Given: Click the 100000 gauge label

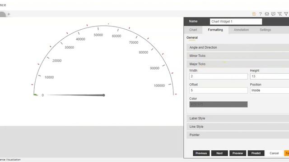Looking at the screenshot, I should pos(159,85).
